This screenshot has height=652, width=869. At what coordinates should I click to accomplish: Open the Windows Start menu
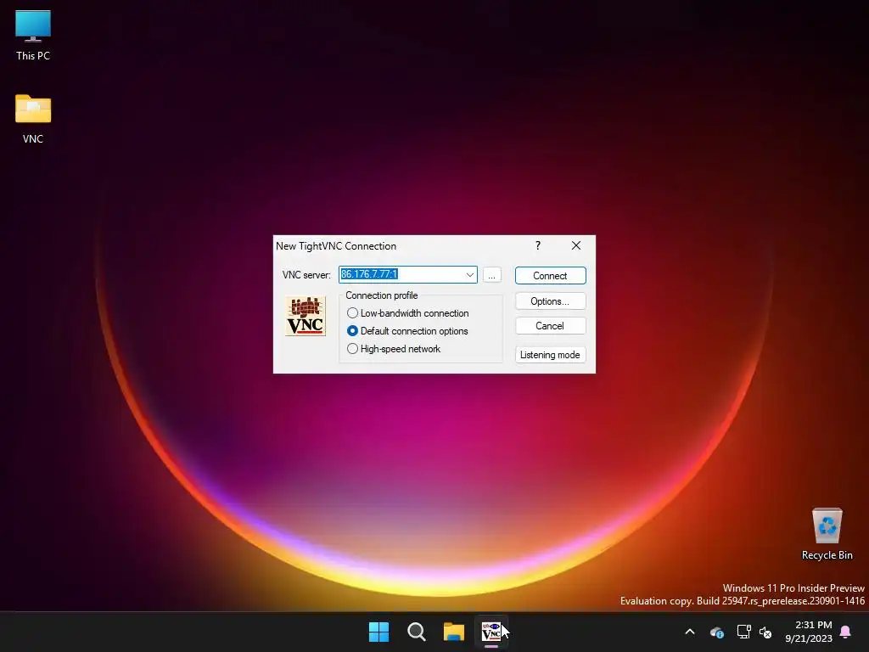click(x=379, y=632)
